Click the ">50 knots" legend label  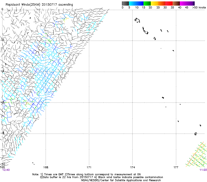pyautogui.click(x=199, y=8)
